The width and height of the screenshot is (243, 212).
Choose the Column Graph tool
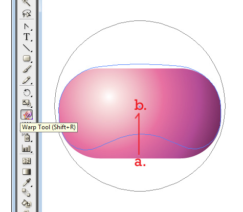pyautogui.click(x=27, y=149)
